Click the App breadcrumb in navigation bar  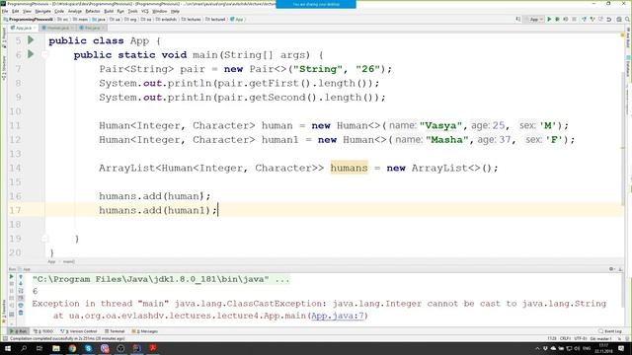coord(237,20)
